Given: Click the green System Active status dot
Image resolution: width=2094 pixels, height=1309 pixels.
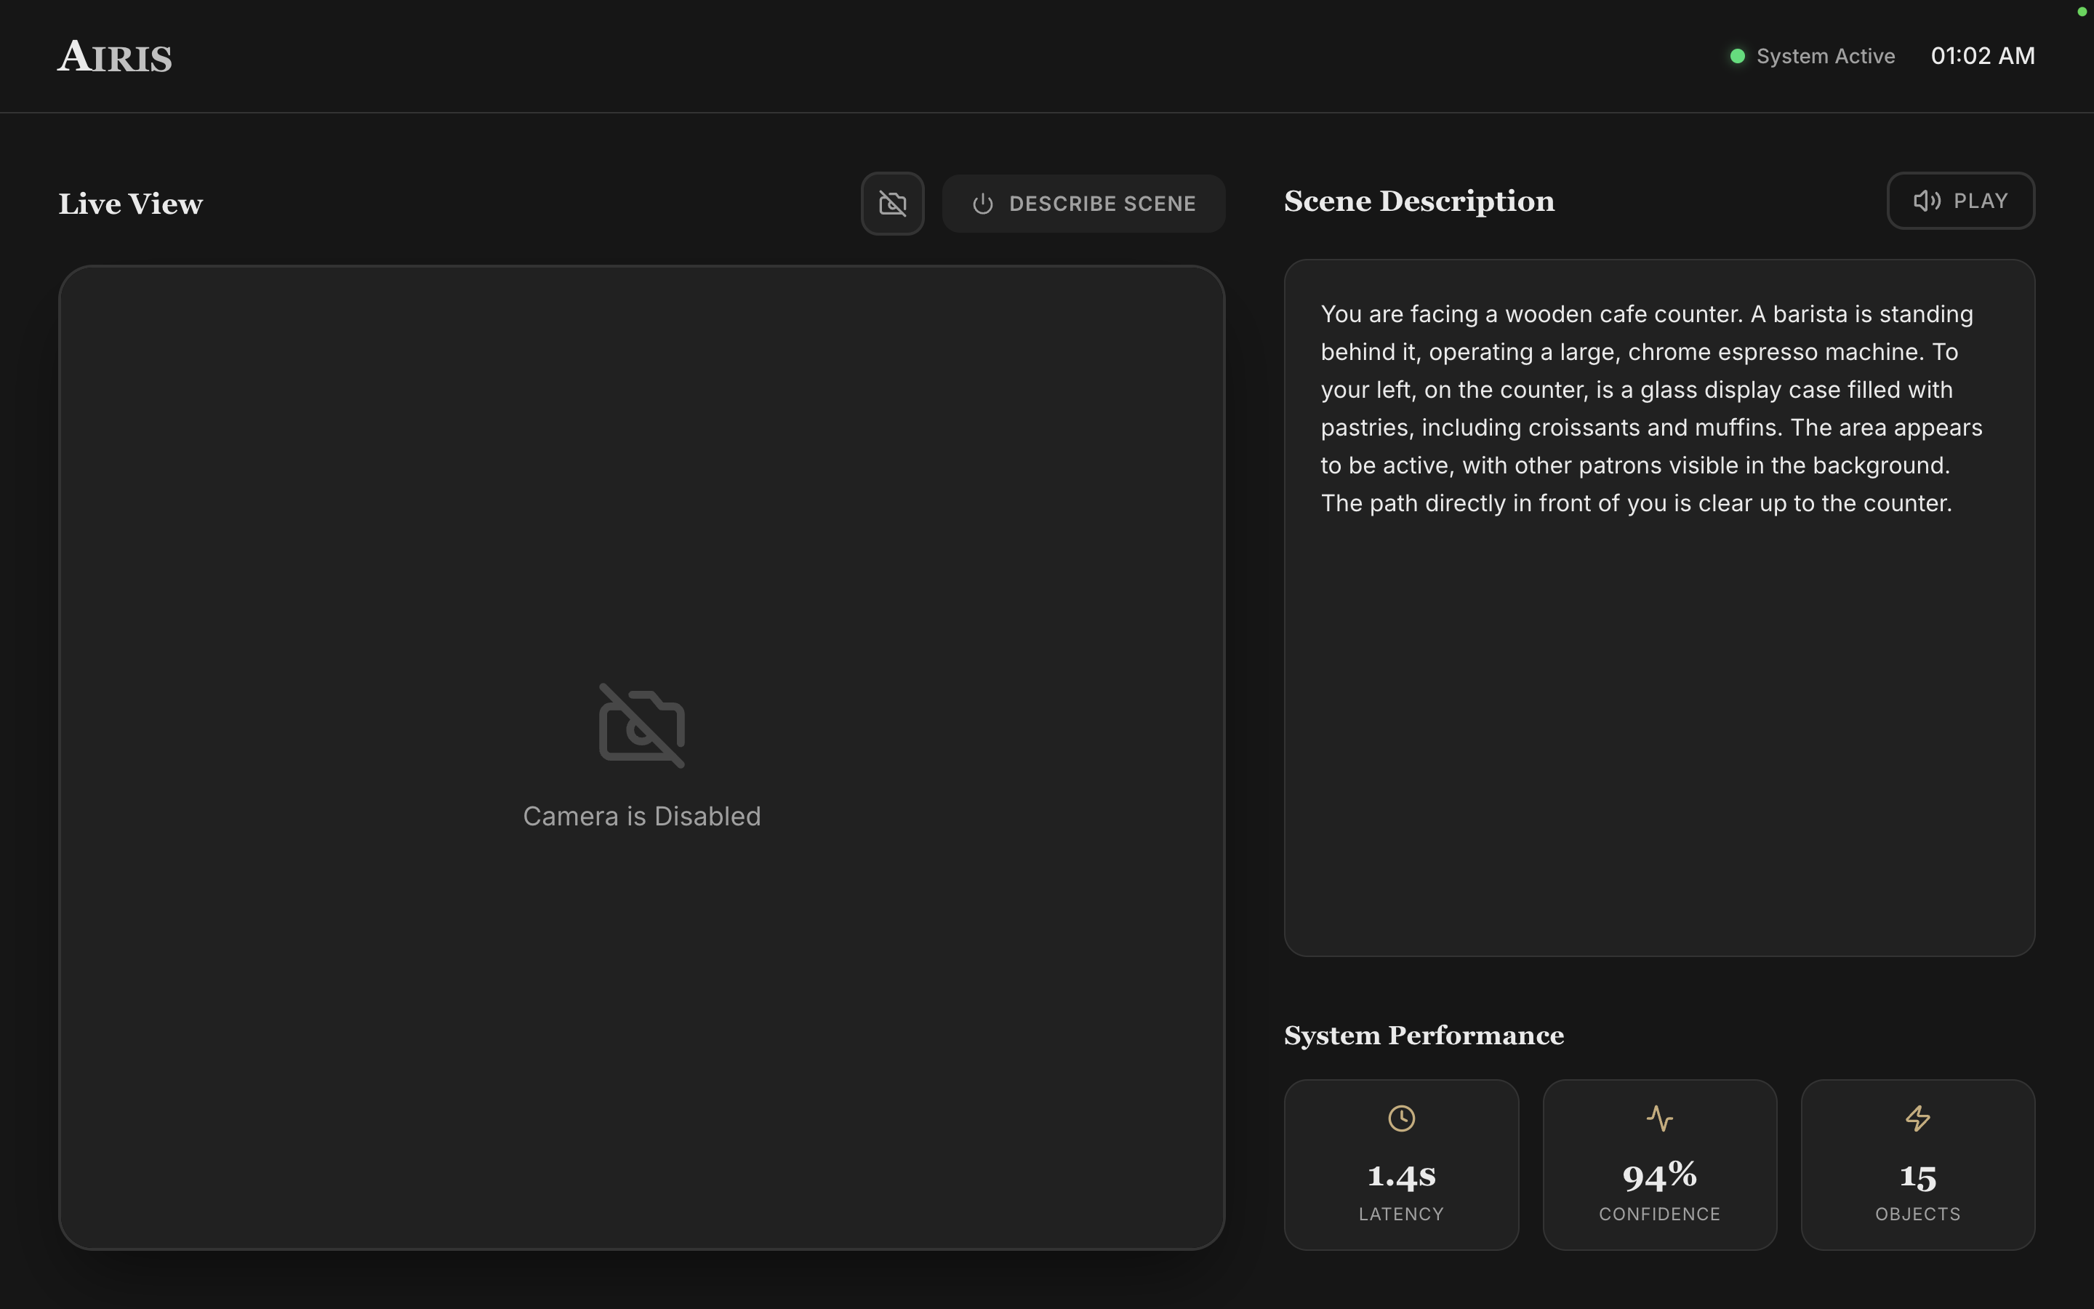Looking at the screenshot, I should coord(1736,56).
